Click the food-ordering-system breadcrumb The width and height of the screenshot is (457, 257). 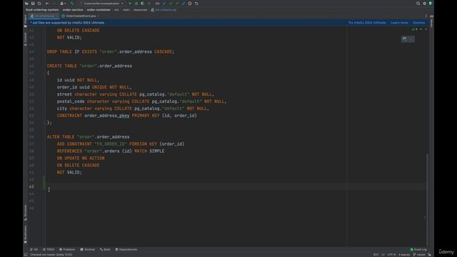point(42,10)
